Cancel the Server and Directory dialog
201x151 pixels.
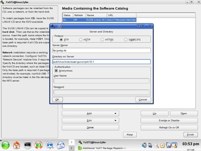(143, 100)
